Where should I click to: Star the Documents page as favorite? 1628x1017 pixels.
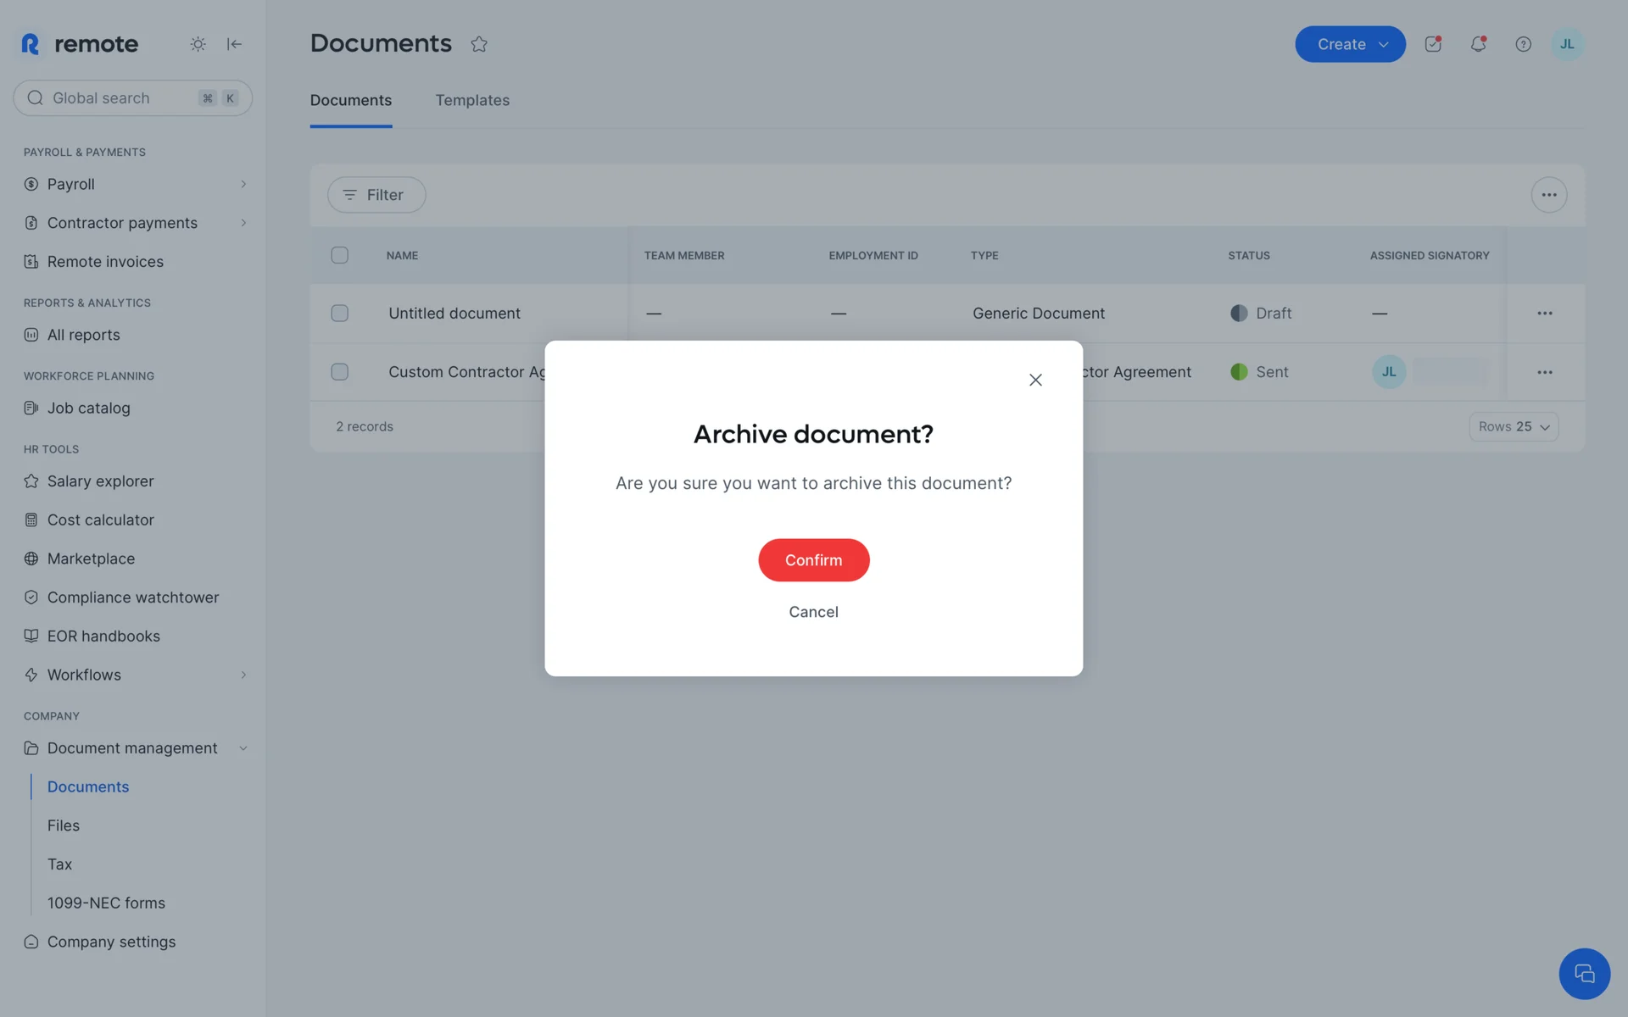[479, 44]
